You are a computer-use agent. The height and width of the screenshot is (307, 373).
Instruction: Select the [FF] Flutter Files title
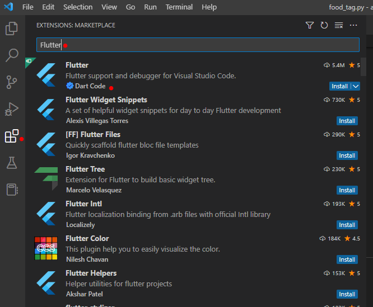pos(93,134)
